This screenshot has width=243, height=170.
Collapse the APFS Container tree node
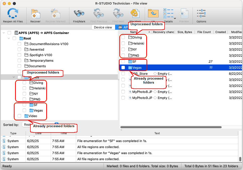(x=4, y=33)
